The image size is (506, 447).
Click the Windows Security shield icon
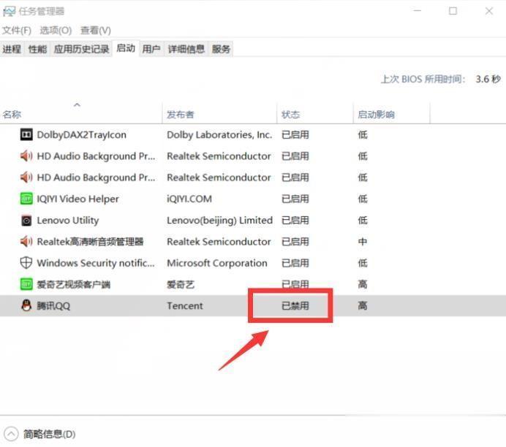pos(26,263)
